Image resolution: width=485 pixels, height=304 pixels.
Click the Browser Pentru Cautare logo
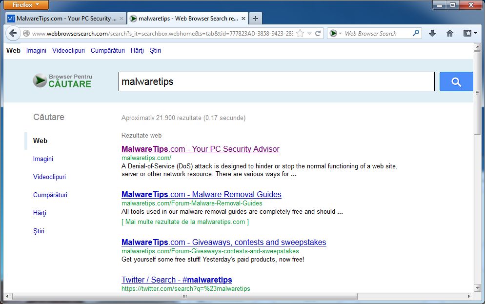pyautogui.click(x=62, y=81)
